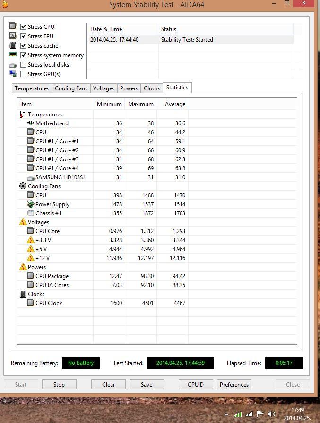Viewport: 320px width, 423px height.
Task: Click the Status column header
Action: (x=225, y=29)
